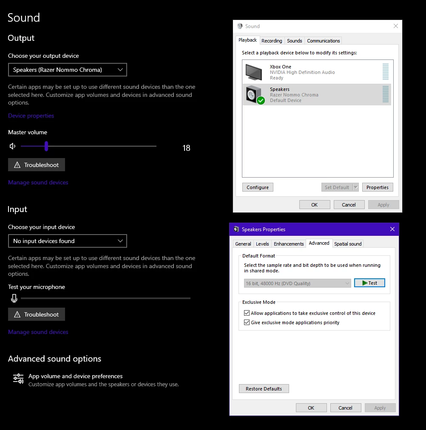Image resolution: width=426 pixels, height=430 pixels.
Task: Click OK in the Sound dialog
Action: tap(314, 205)
